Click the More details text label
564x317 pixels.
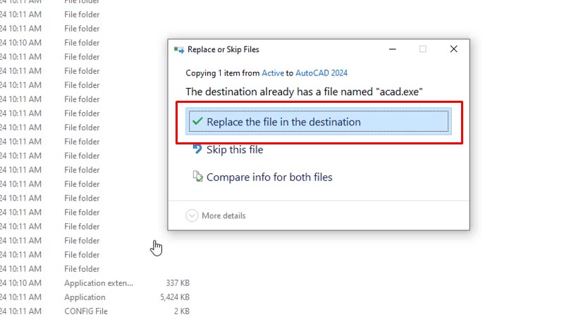[x=223, y=216]
